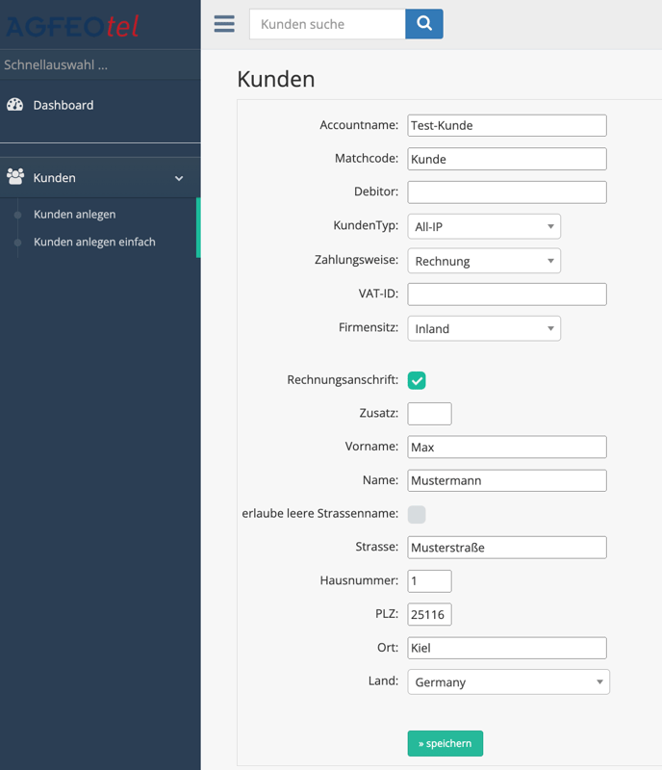Open the Land Germany dropdown
Screen dimensions: 662x770
(x=508, y=681)
